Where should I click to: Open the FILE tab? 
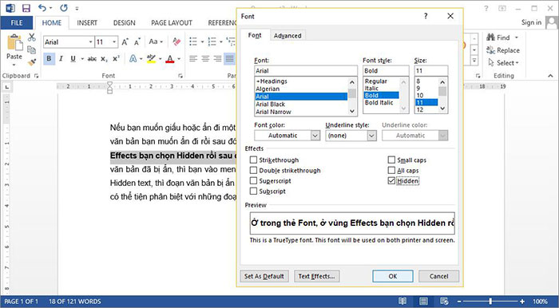coord(17,23)
